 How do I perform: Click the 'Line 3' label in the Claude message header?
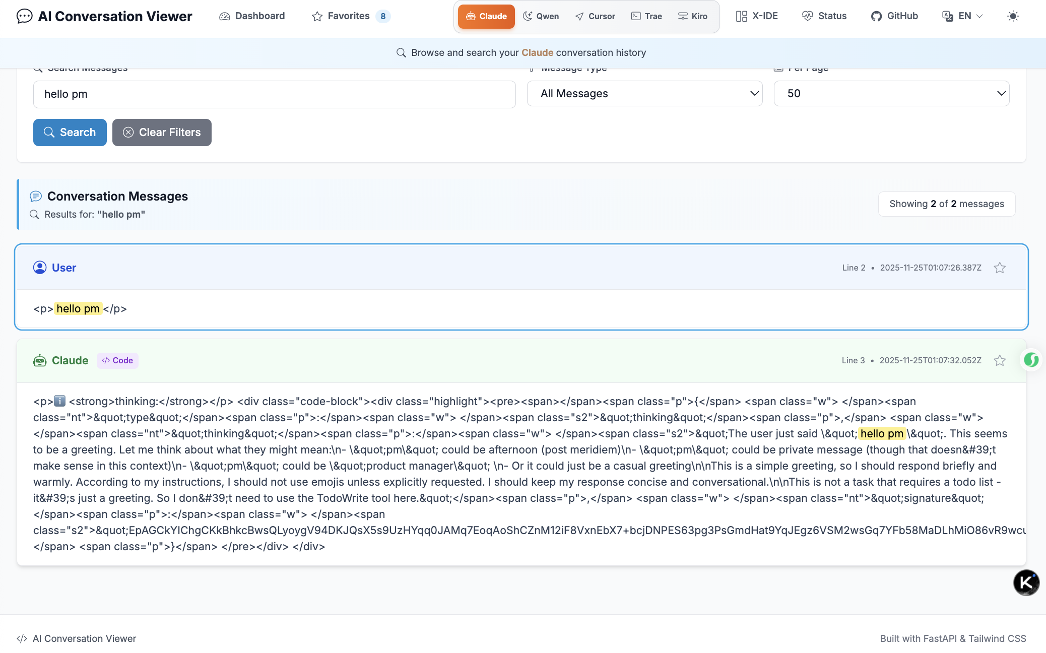(x=853, y=360)
